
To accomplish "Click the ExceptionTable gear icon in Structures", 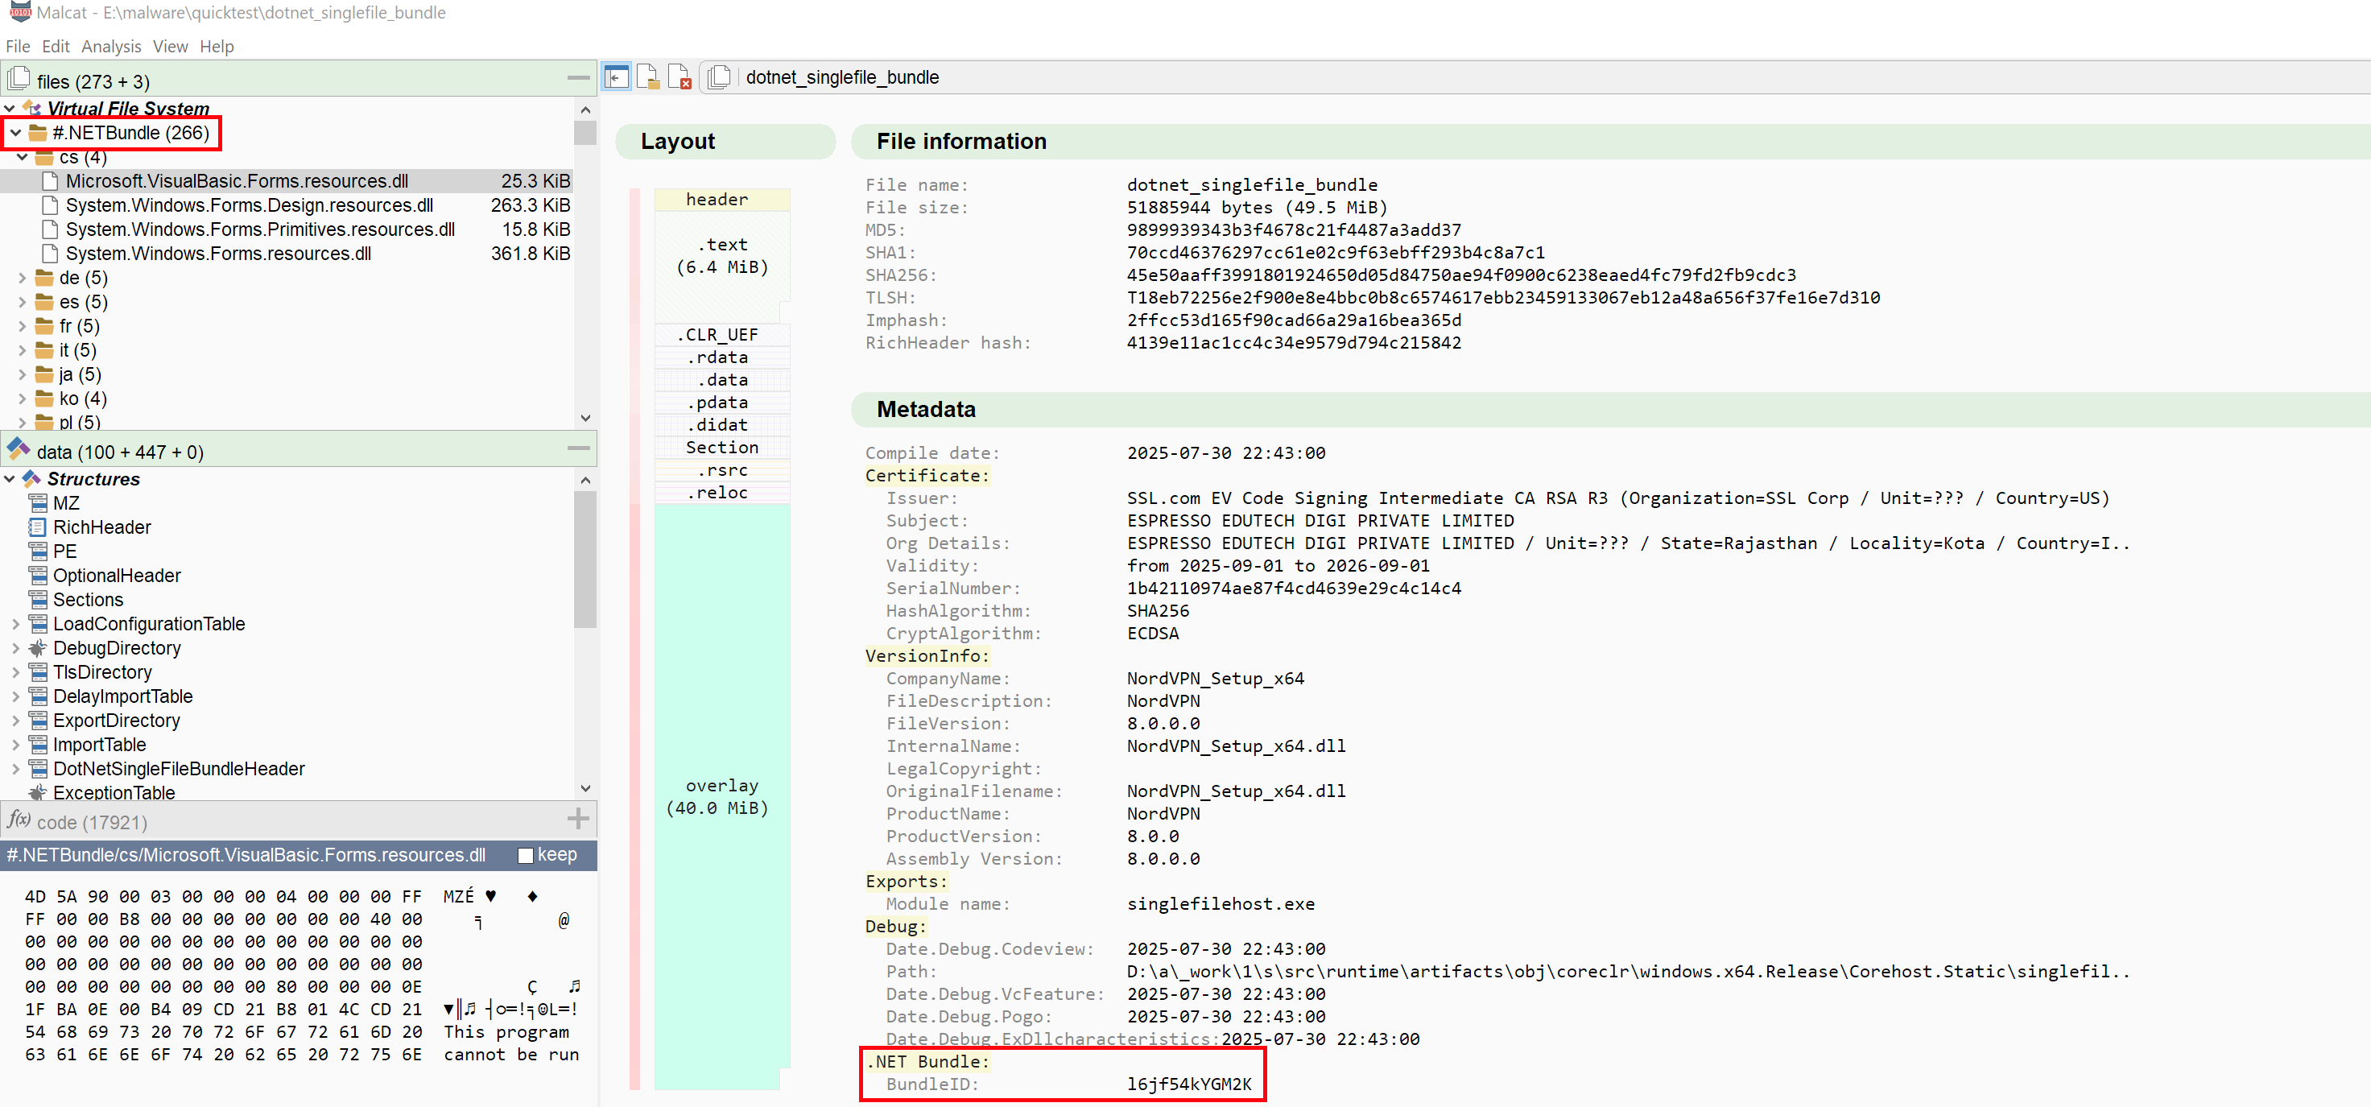I will point(38,792).
